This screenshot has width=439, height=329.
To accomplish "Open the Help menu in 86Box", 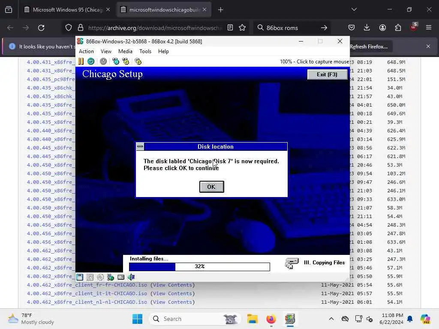I will (x=163, y=51).
